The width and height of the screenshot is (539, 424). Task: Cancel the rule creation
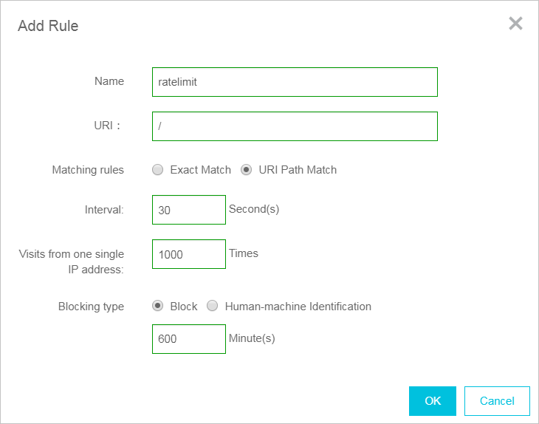pos(497,401)
